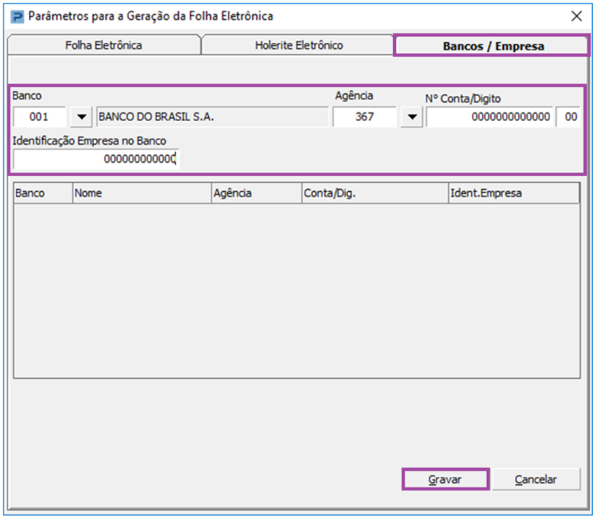Click the Banco column header in the grid
The width and height of the screenshot is (595, 519).
pyautogui.click(x=43, y=193)
